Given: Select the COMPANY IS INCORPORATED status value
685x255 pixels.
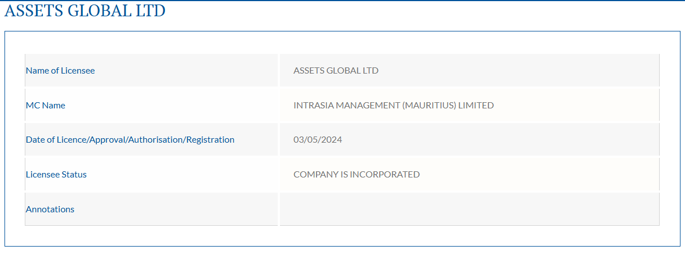Looking at the screenshot, I should [x=357, y=175].
